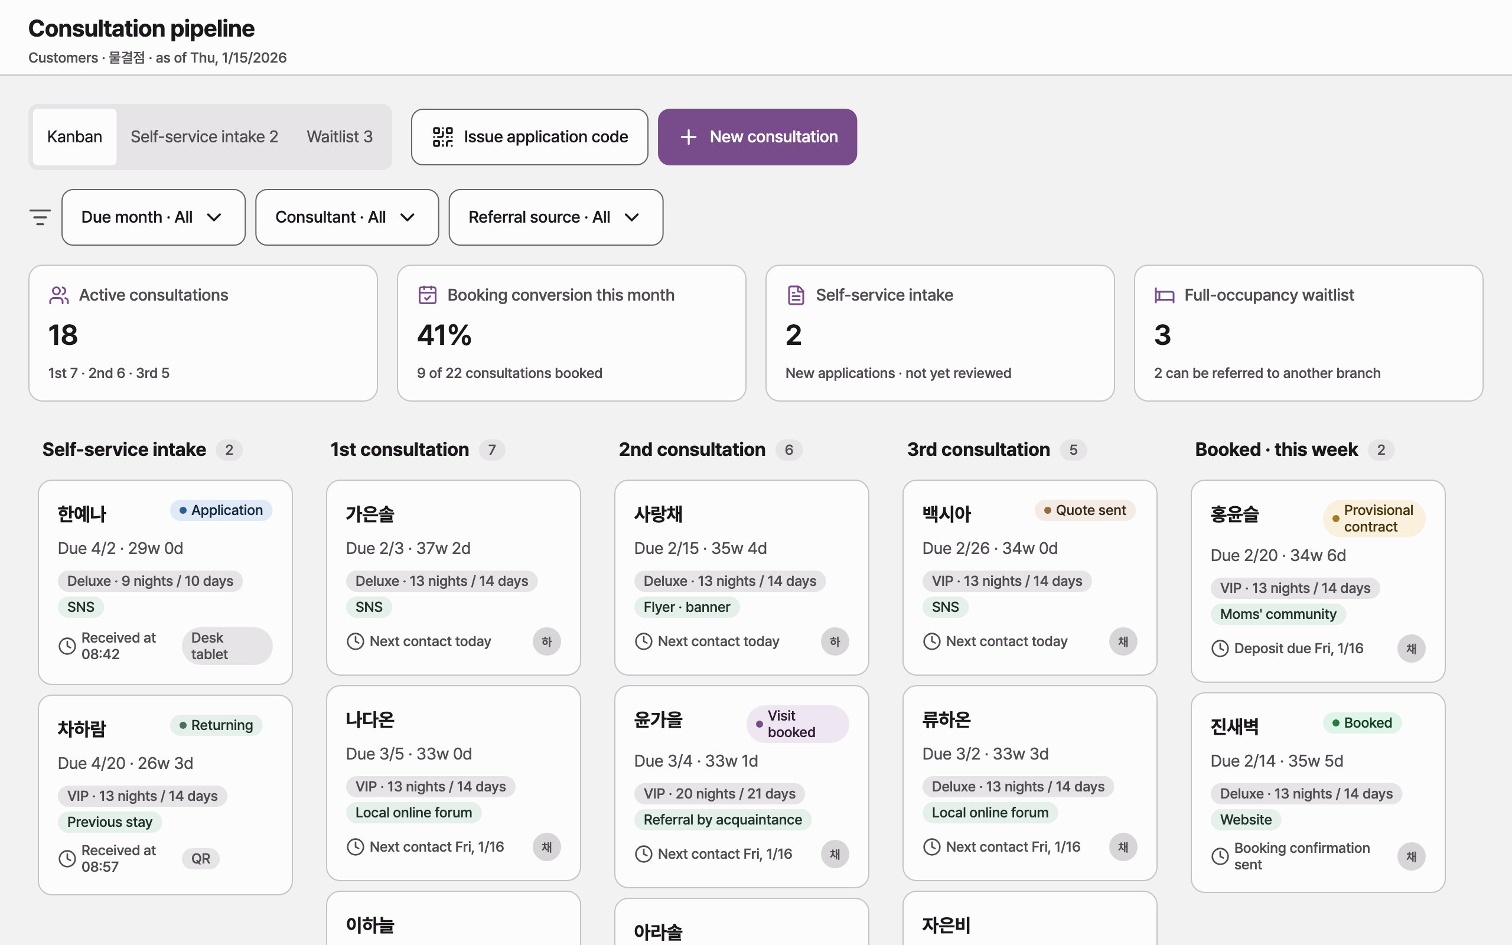Open the 윤가을 consultation card
This screenshot has height=945, width=1512.
pos(742,787)
